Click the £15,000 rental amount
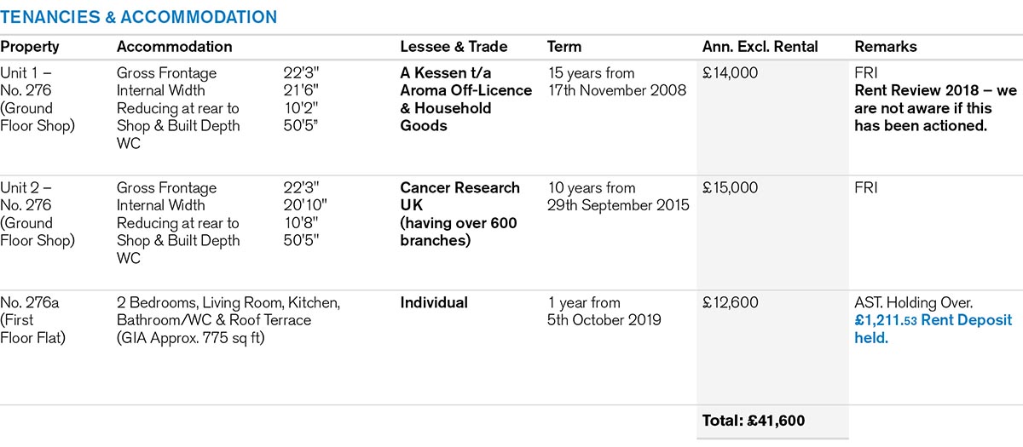1023x447 pixels. [x=730, y=187]
